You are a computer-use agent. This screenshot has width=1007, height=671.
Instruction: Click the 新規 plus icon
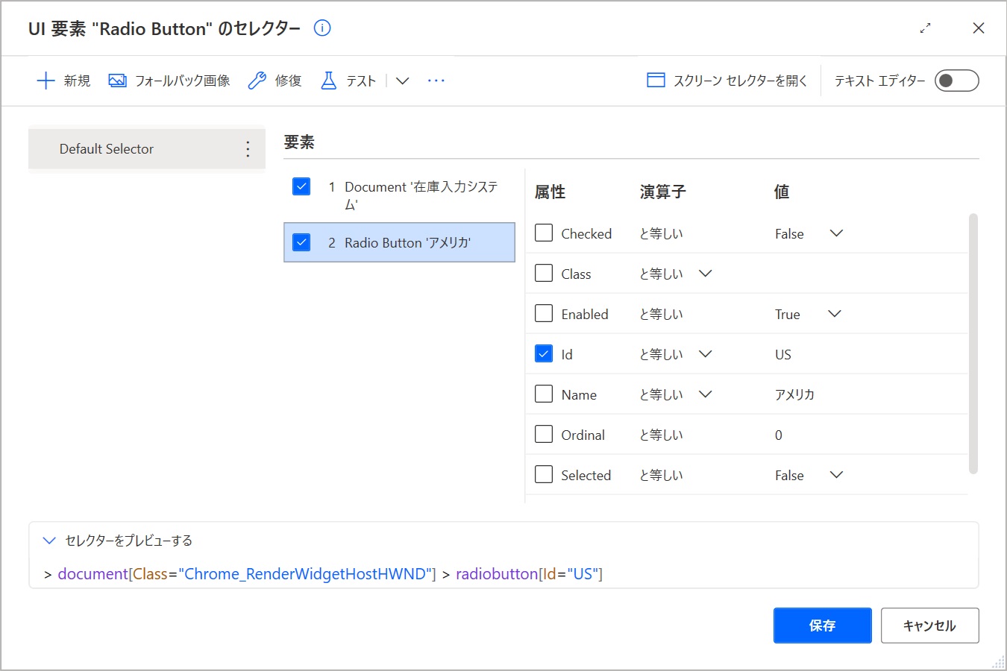coord(46,81)
